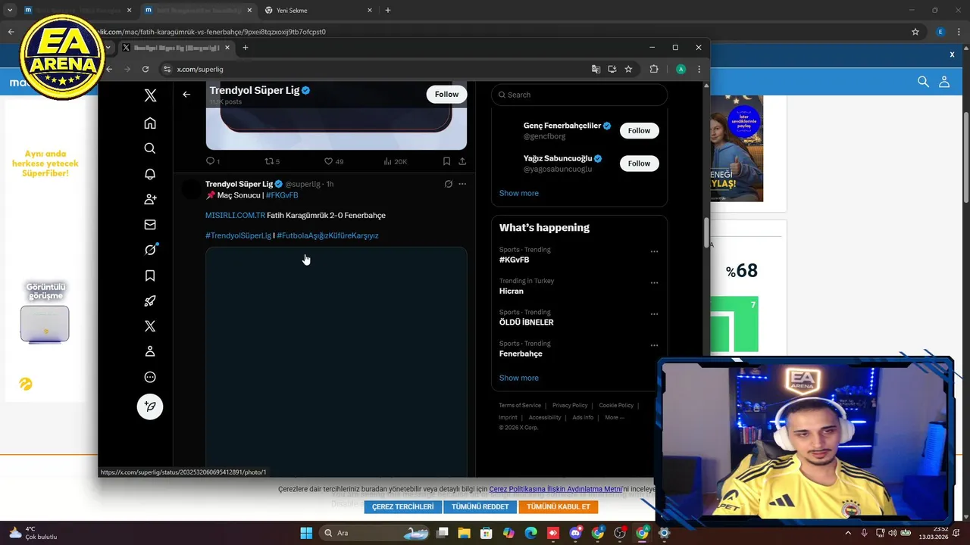Open the MISIRLI.COM.TR link
This screenshot has height=545, width=970.
(235, 216)
